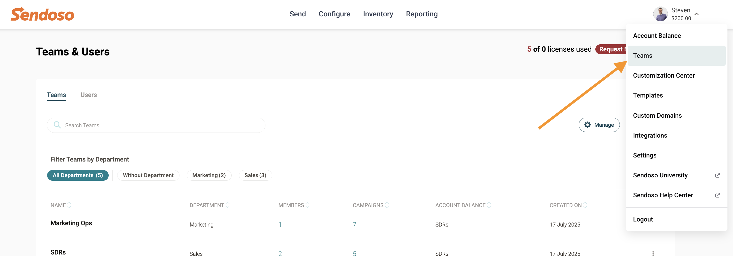The width and height of the screenshot is (733, 256).
Task: Open external link icon for Sendoso University
Action: (x=718, y=175)
